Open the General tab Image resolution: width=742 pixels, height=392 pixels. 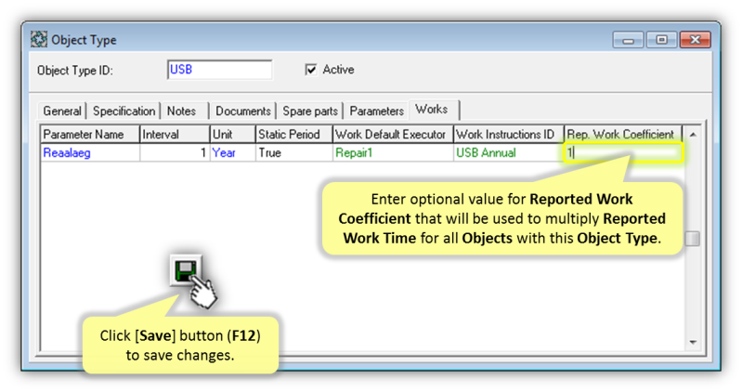tap(61, 111)
